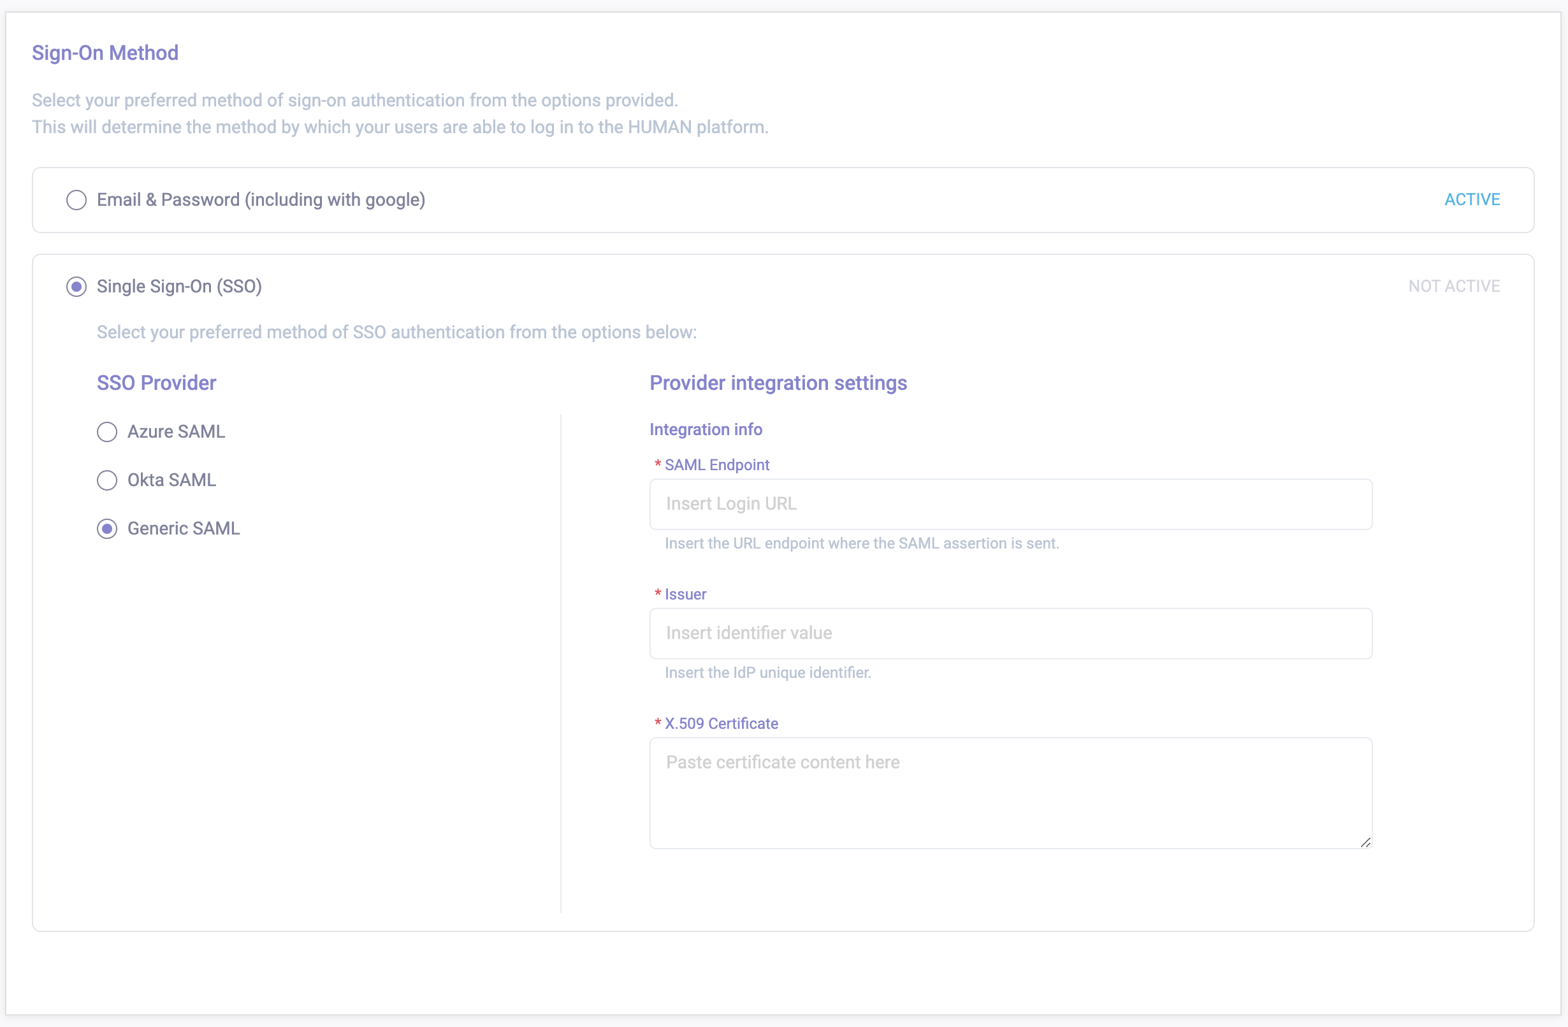Click the Single Sign-On (SSO) label text
Viewport: 1568px width, 1027px height.
coord(179,287)
